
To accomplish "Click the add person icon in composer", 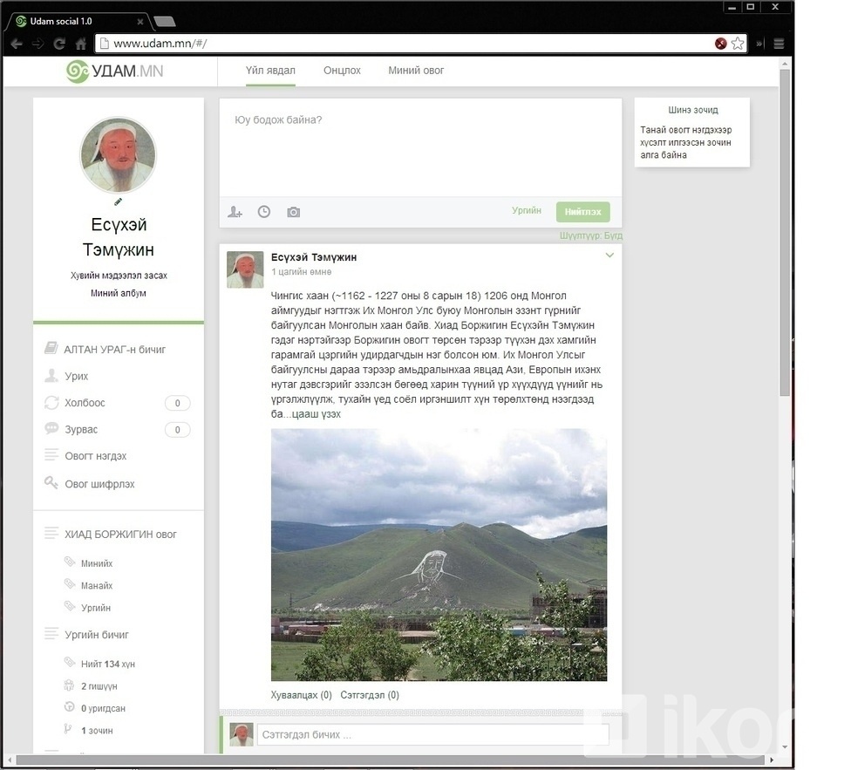I will click(x=235, y=212).
